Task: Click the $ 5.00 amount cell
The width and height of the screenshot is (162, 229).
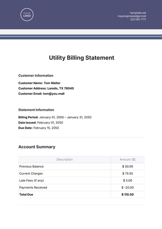Action: (x=127, y=180)
